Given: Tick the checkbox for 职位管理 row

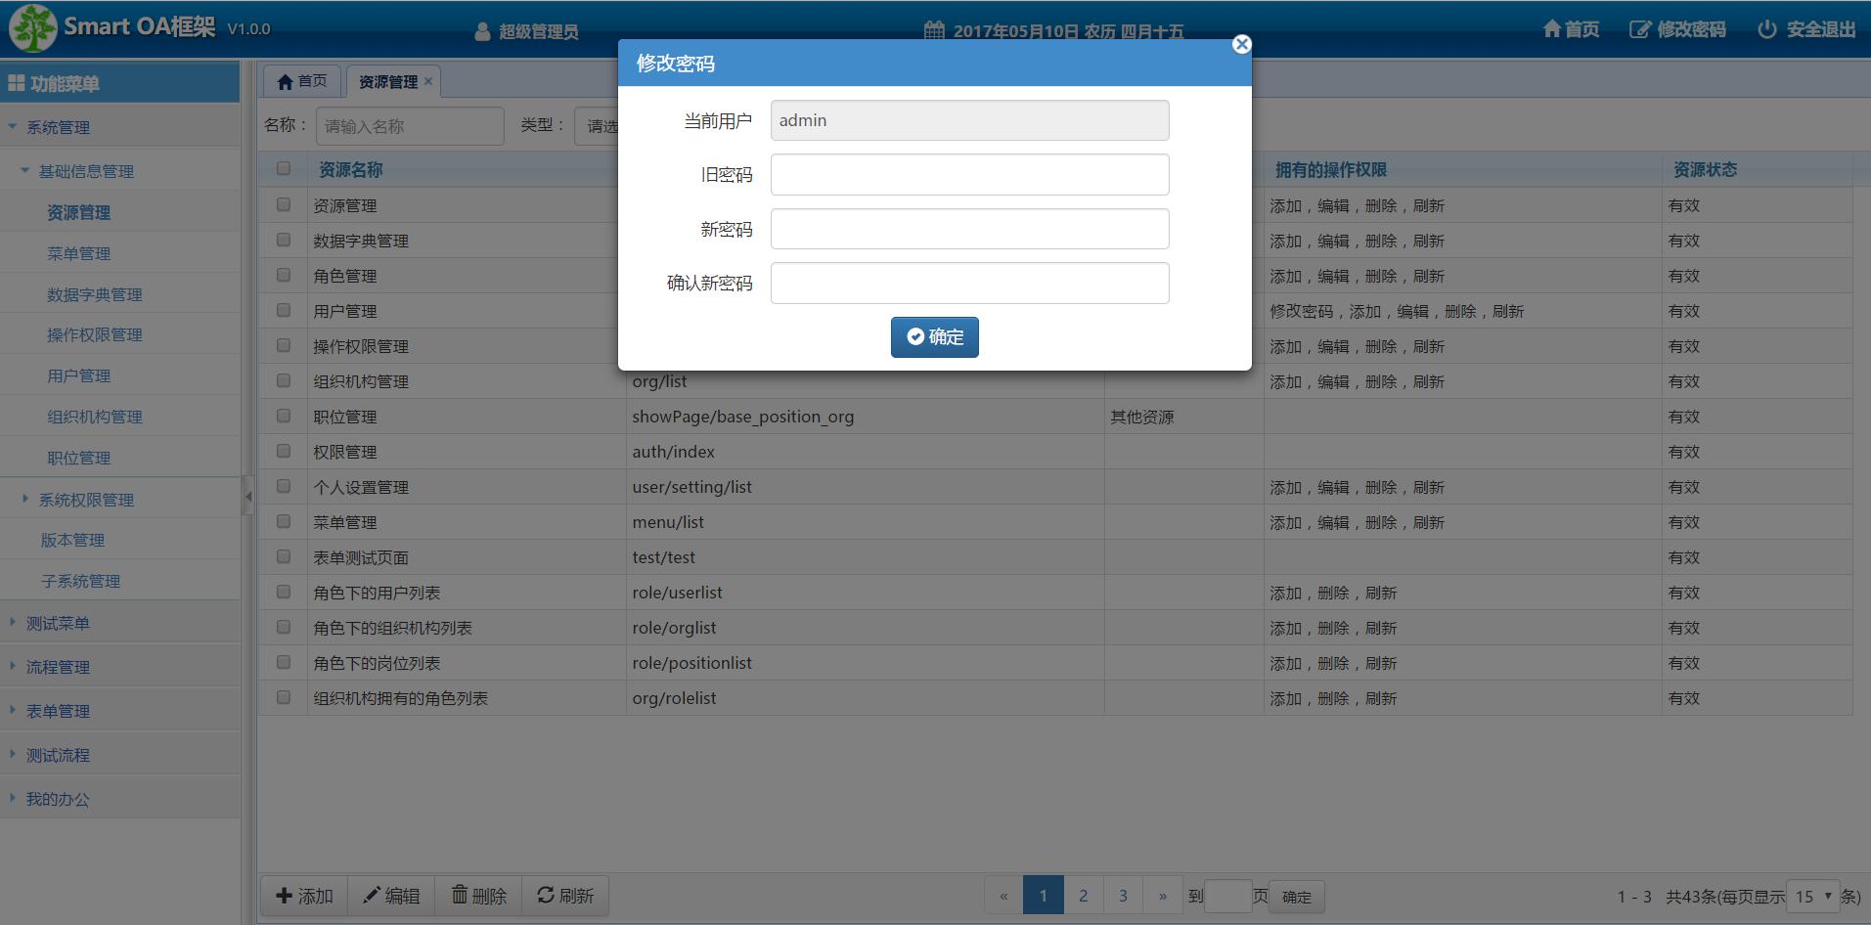Looking at the screenshot, I should (284, 416).
